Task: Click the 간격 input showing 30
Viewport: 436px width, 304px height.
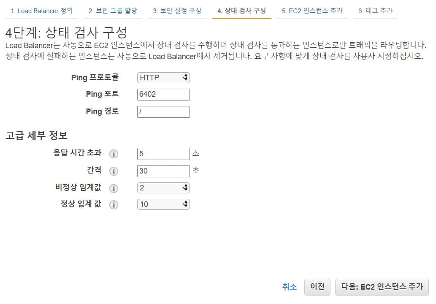Action: point(163,171)
